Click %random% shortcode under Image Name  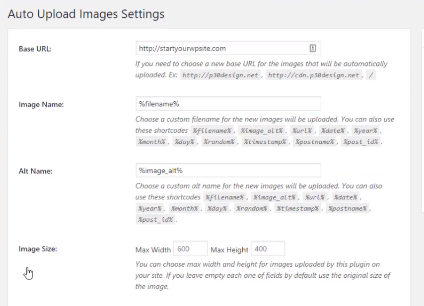point(219,142)
